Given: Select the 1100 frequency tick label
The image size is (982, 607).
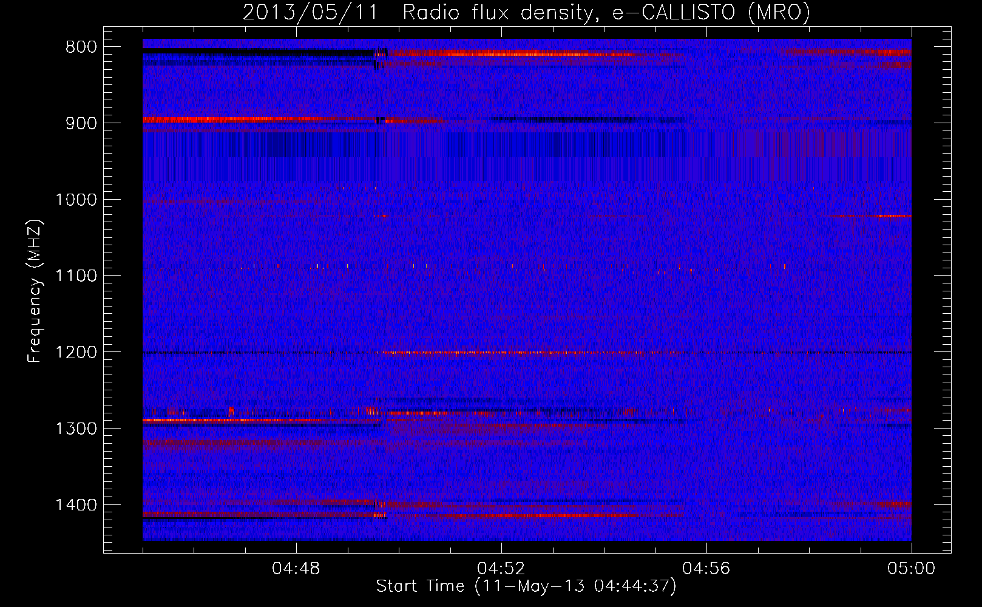Looking at the screenshot, I should (76, 276).
